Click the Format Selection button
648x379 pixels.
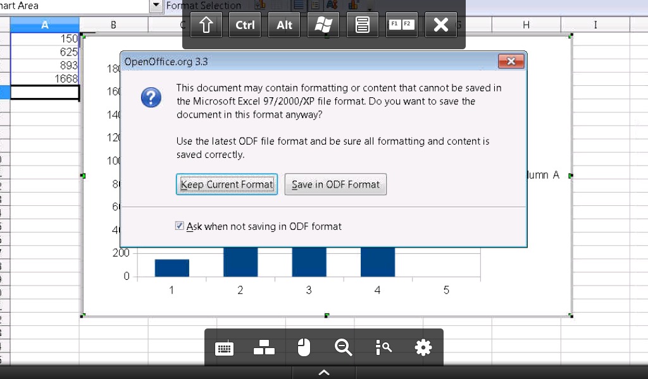(203, 5)
